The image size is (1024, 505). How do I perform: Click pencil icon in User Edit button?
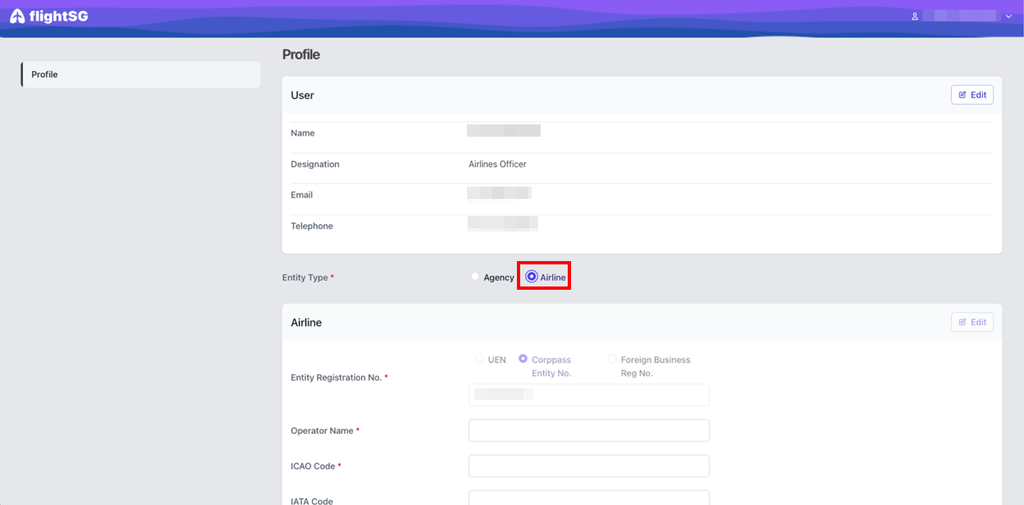pyautogui.click(x=963, y=95)
